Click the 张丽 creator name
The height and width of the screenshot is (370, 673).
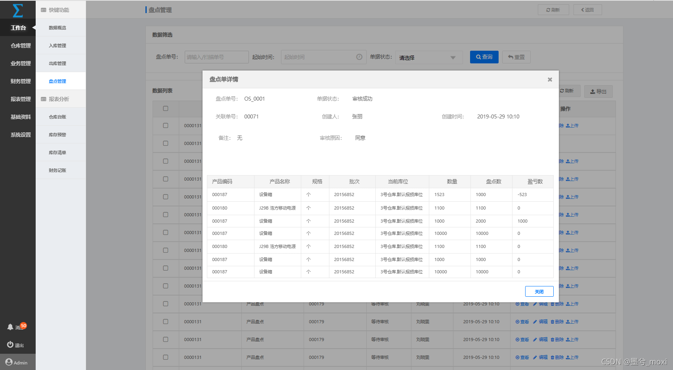pyautogui.click(x=357, y=116)
